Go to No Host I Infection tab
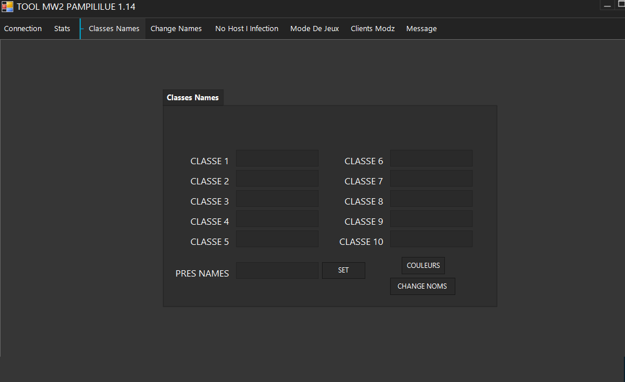 pyautogui.click(x=247, y=29)
